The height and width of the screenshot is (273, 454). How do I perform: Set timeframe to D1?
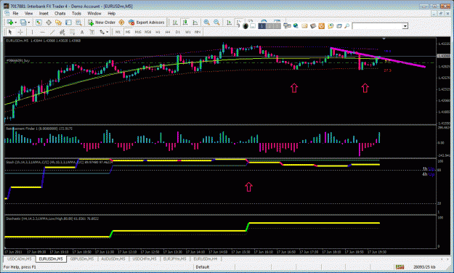(x=178, y=32)
